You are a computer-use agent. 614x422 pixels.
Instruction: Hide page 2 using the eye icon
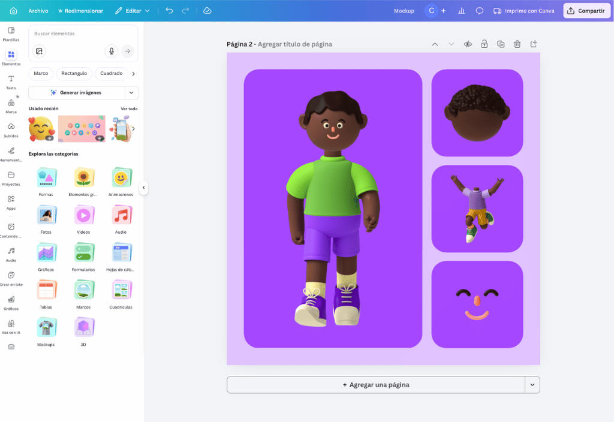468,44
